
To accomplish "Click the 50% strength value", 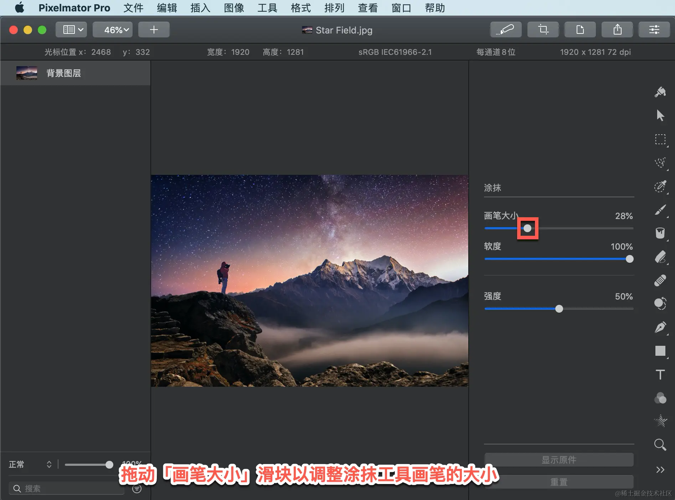I will [x=624, y=296].
